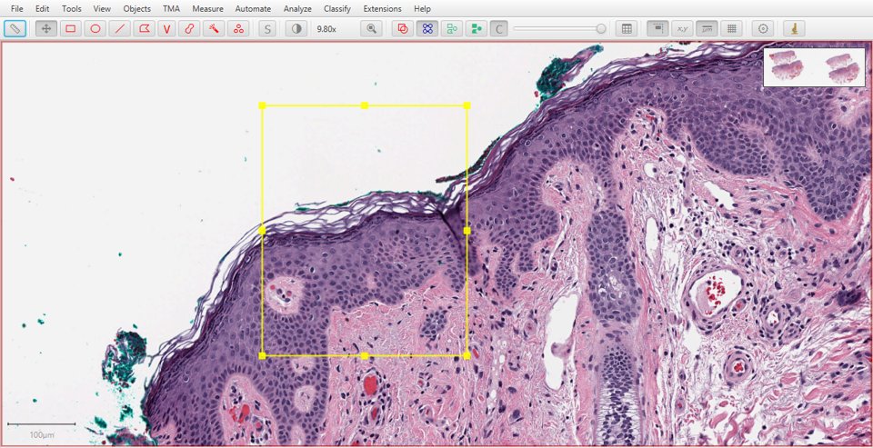Toggle showing annotations overlay

pyautogui.click(x=403, y=28)
